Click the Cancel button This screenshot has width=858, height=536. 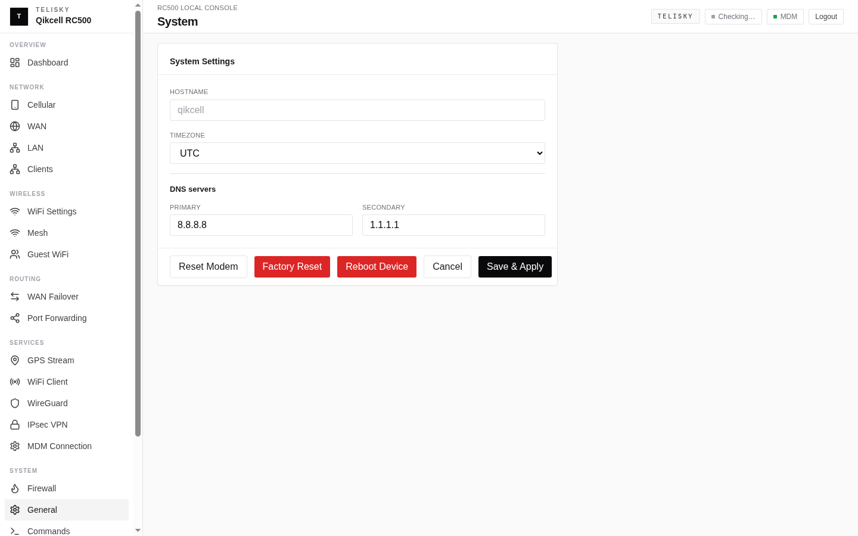(447, 267)
